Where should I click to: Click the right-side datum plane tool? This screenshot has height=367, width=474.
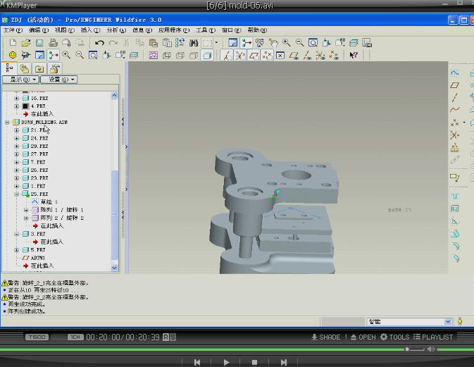tap(455, 85)
